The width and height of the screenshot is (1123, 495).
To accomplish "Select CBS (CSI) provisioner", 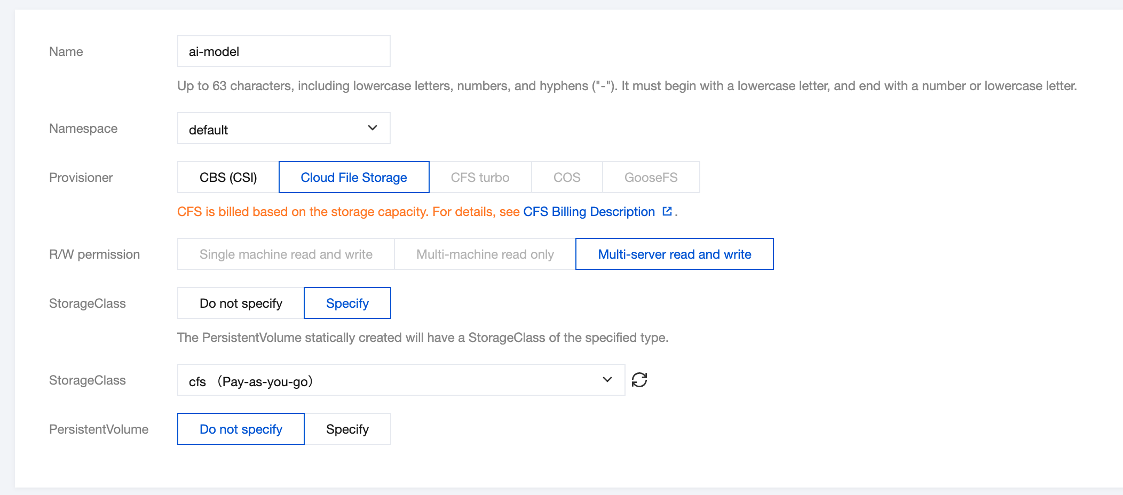I will (x=228, y=178).
